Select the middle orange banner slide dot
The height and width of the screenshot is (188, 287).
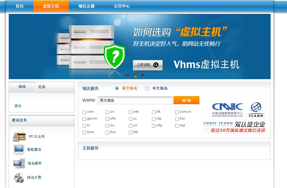135,76
